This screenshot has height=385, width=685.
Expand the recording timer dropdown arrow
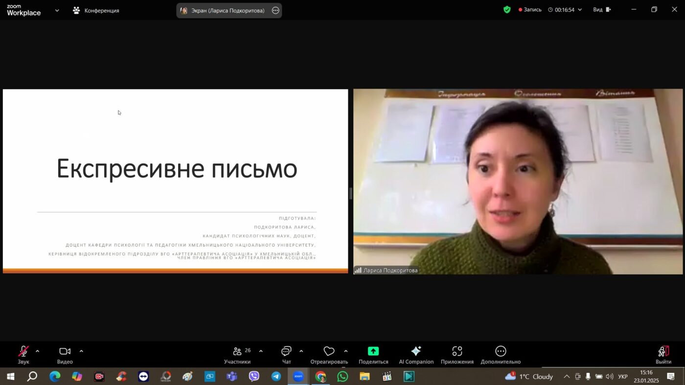tap(580, 10)
